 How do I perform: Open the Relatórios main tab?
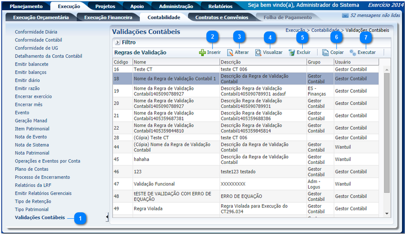click(220, 7)
